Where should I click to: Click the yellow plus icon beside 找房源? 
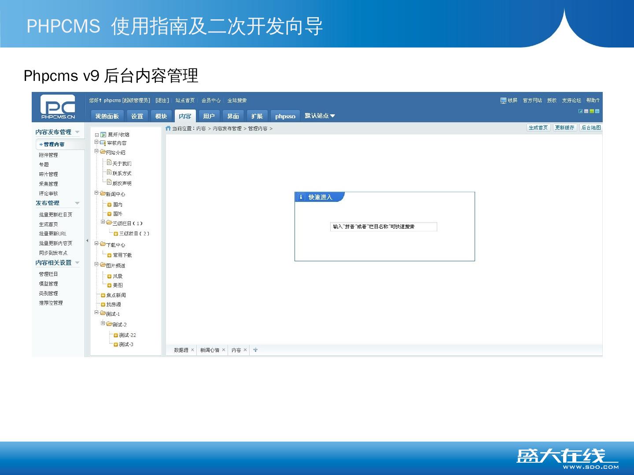click(103, 305)
